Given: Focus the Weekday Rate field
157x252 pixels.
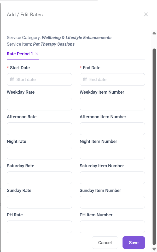Looking at the screenshot, I should [39, 104].
